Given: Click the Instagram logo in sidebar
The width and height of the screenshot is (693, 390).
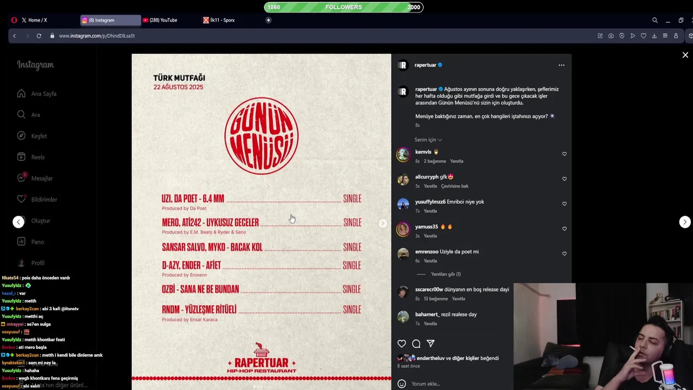Looking at the screenshot, I should point(35,65).
